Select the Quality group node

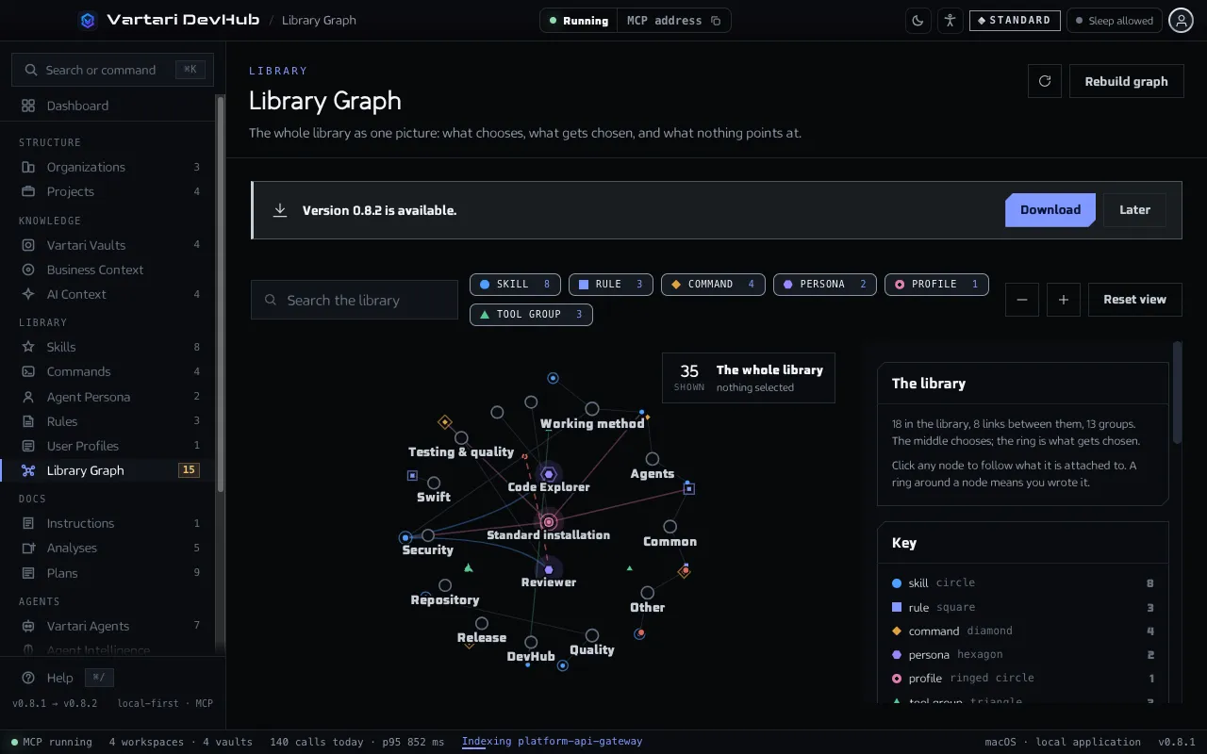click(x=591, y=636)
